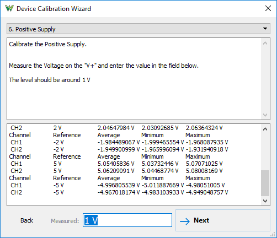
Task: Click CH1 average 5.05405836 V
Action: [x=116, y=164]
